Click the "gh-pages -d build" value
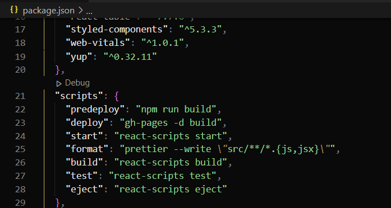Viewport: 391px width, 208px height. 171,122
